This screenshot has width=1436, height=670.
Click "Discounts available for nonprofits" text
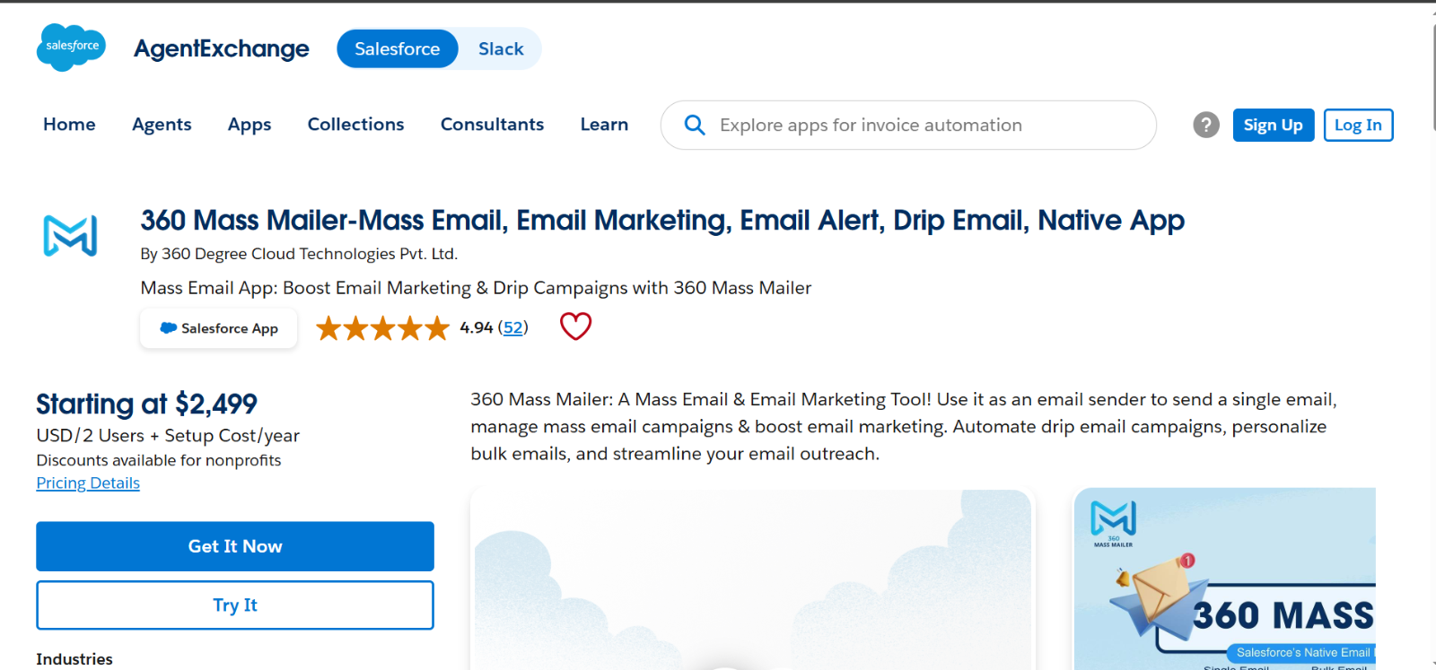pos(159,460)
